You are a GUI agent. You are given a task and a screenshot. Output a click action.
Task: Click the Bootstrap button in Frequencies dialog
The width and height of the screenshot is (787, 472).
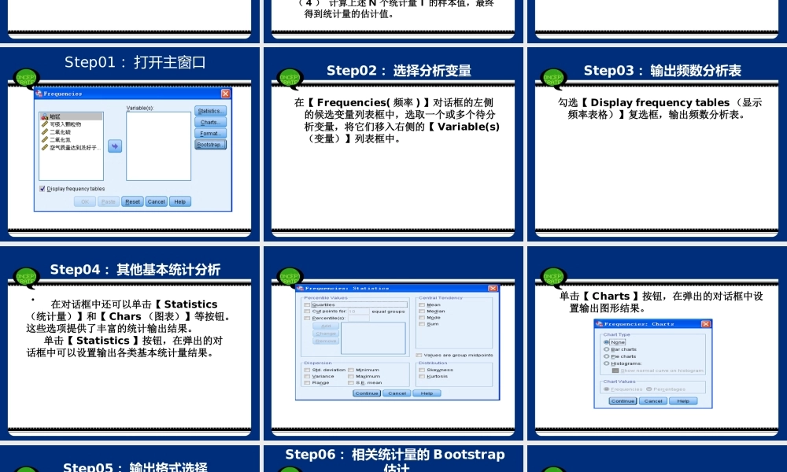pyautogui.click(x=211, y=146)
